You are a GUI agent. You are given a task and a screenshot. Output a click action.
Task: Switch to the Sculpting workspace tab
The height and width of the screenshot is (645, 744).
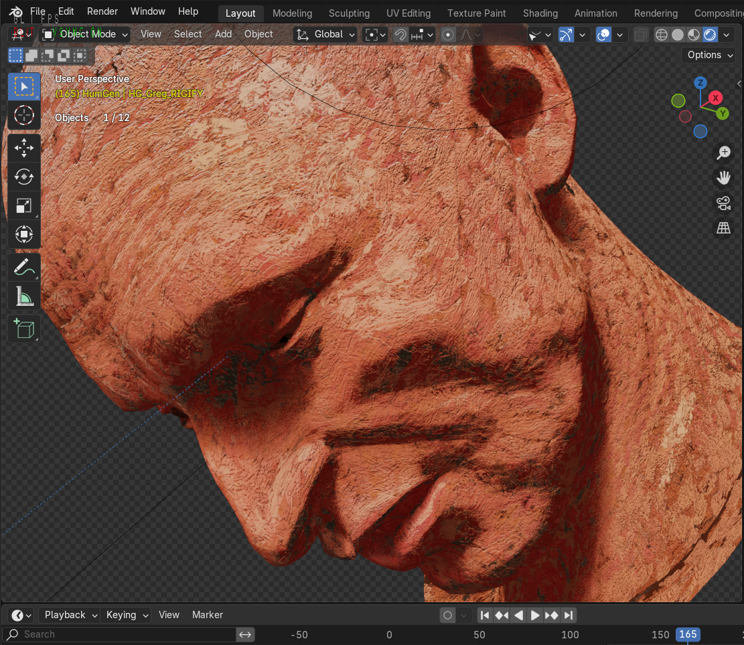[x=349, y=13]
